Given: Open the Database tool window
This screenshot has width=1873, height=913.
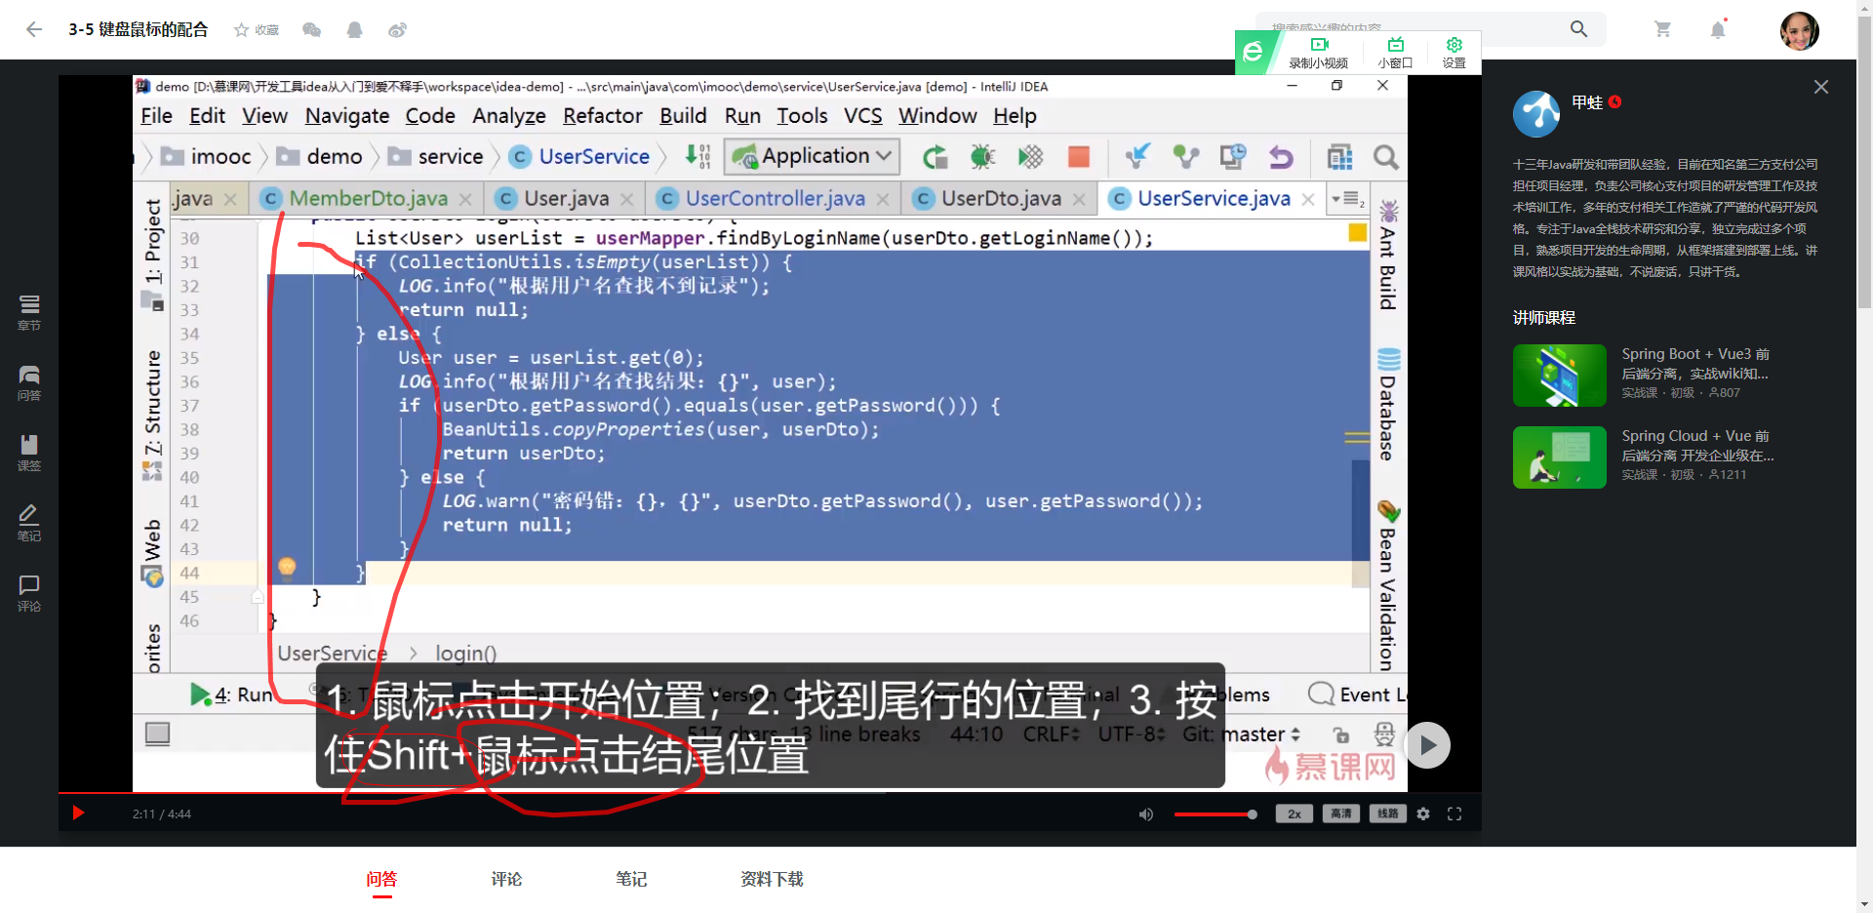Looking at the screenshot, I should pos(1388,404).
